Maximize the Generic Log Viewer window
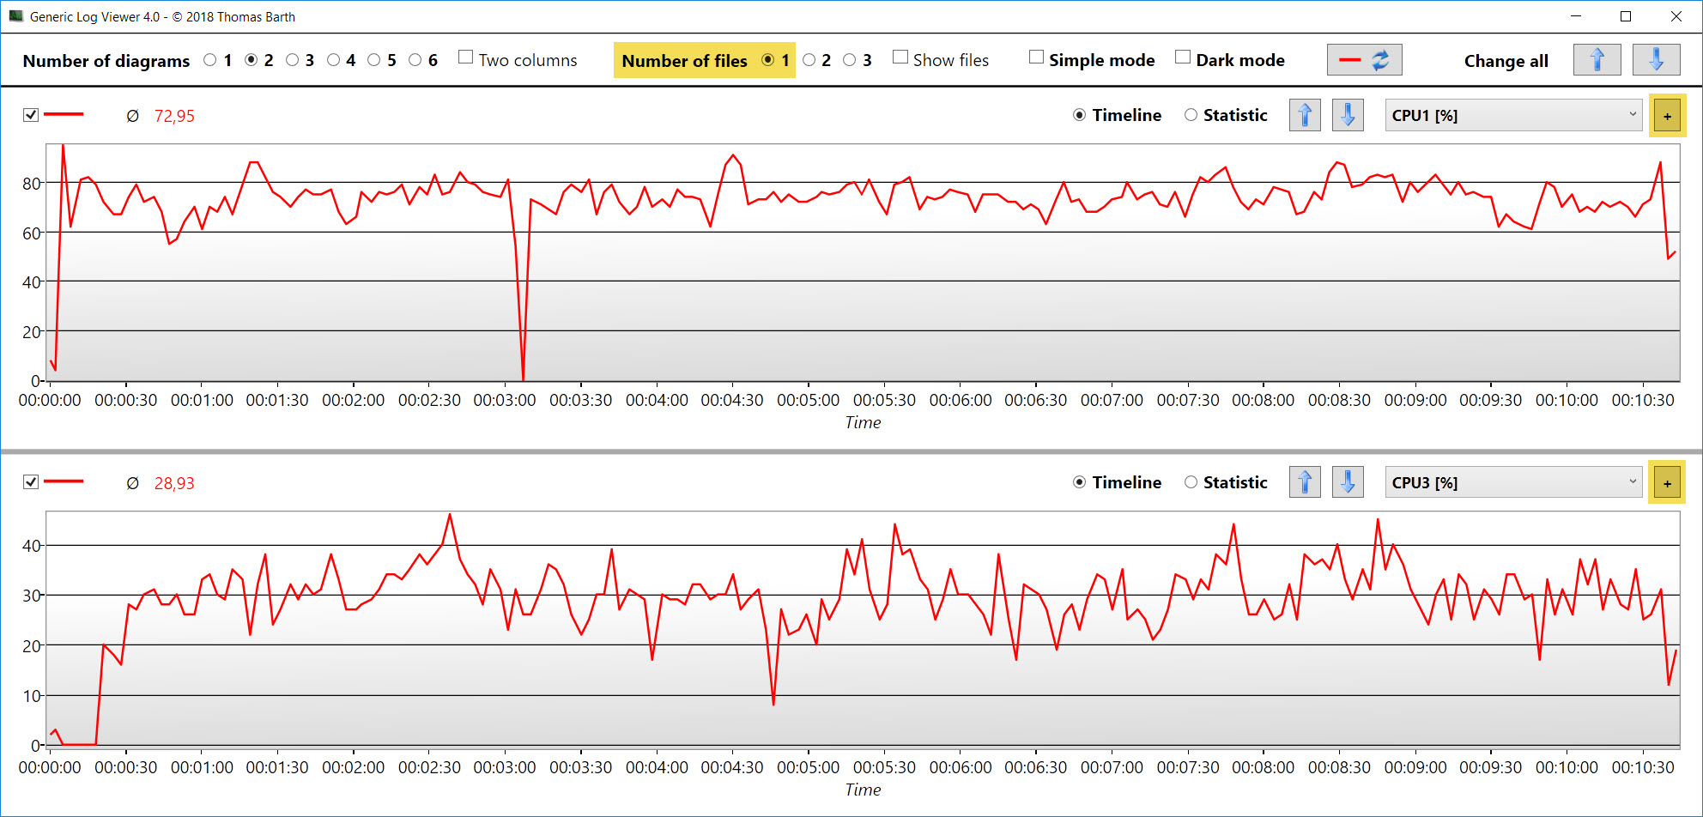Image resolution: width=1703 pixels, height=817 pixels. [1626, 16]
